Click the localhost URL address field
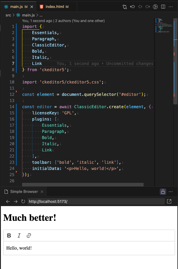The height and width of the screenshot is (269, 178). 96,201
